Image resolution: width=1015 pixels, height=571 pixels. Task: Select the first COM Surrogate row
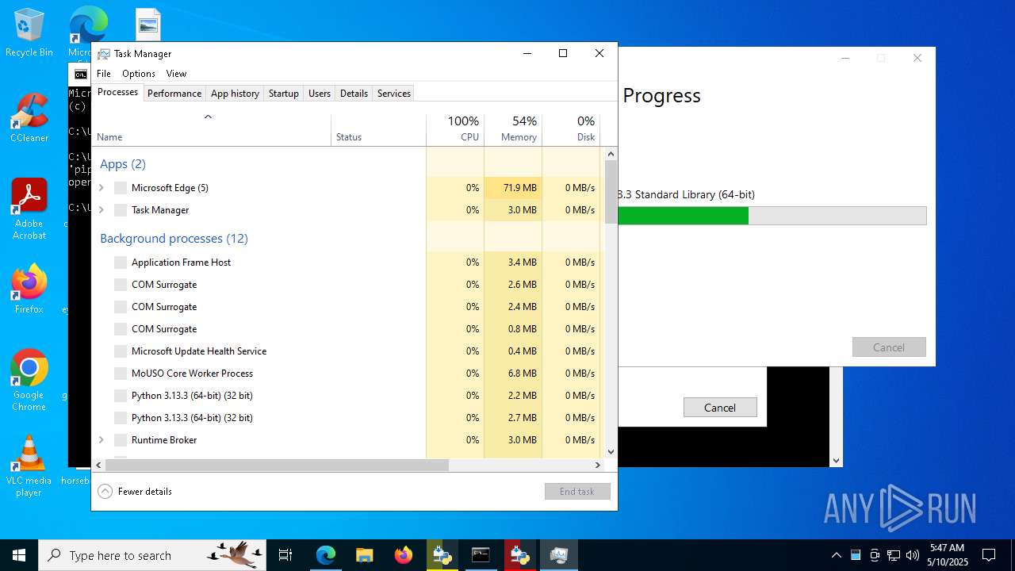click(x=347, y=285)
